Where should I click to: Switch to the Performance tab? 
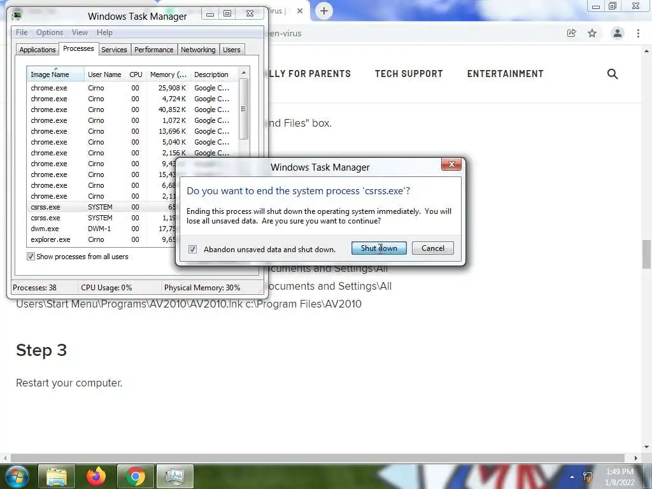pos(154,50)
